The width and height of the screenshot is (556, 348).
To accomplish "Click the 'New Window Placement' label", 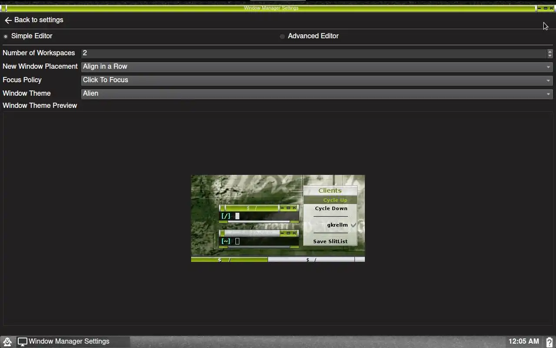I will click(40, 67).
